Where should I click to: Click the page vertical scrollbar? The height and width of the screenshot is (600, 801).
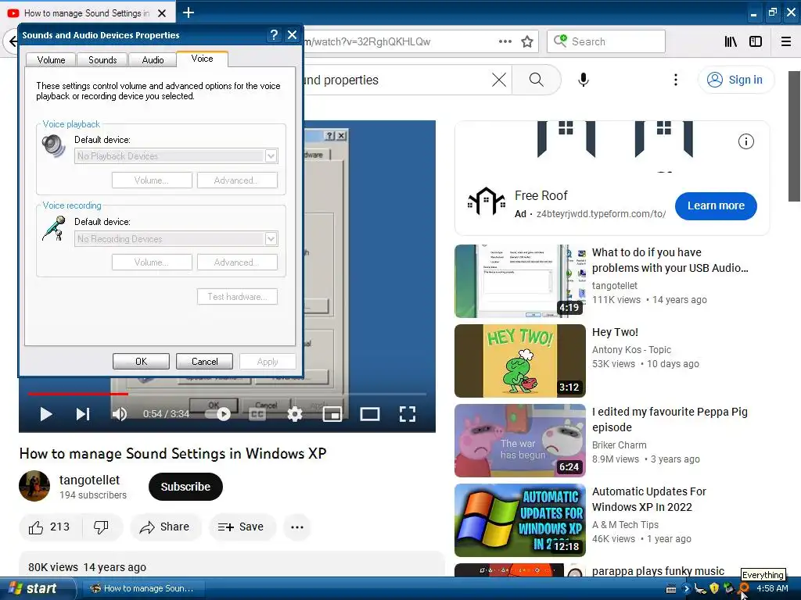tap(794, 136)
